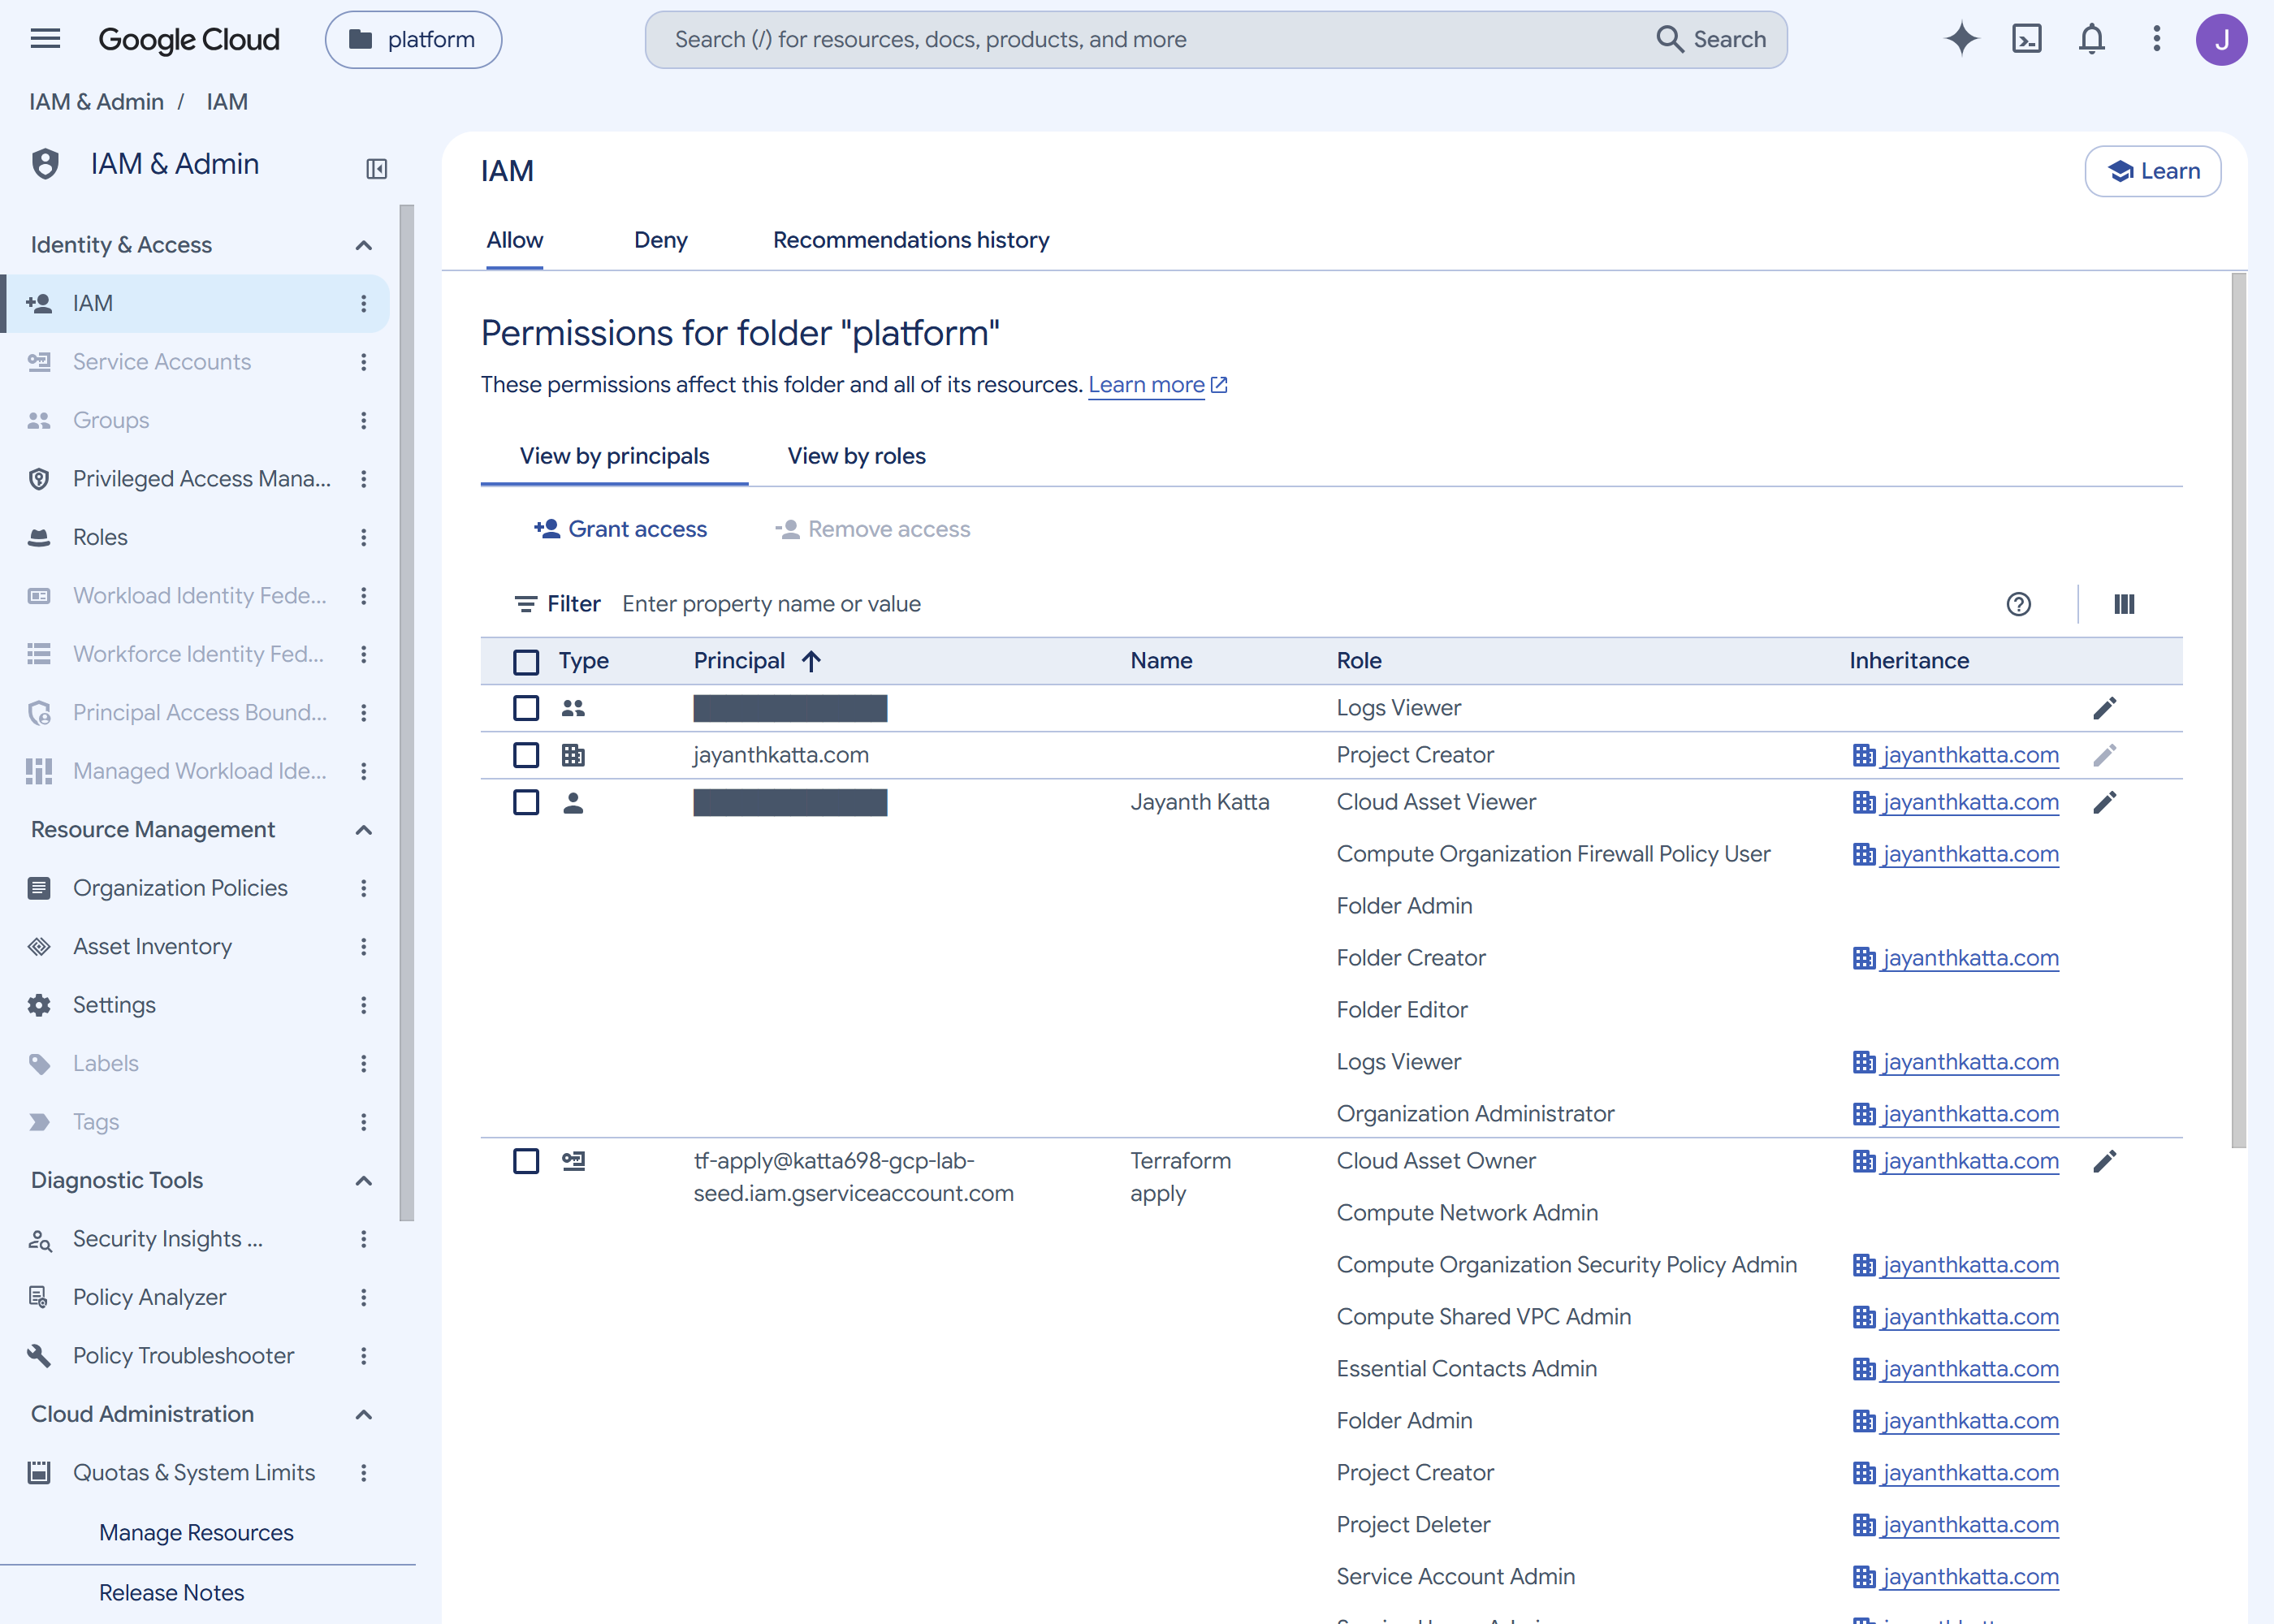Collapse the Cloud Administration section
Screen dimensions: 2274x1624
[x=364, y=1415]
